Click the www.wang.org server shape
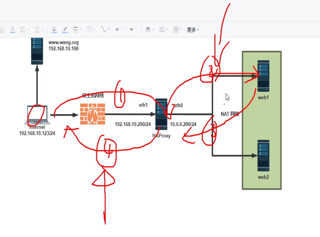This screenshot has height=237, width=320. [x=37, y=51]
